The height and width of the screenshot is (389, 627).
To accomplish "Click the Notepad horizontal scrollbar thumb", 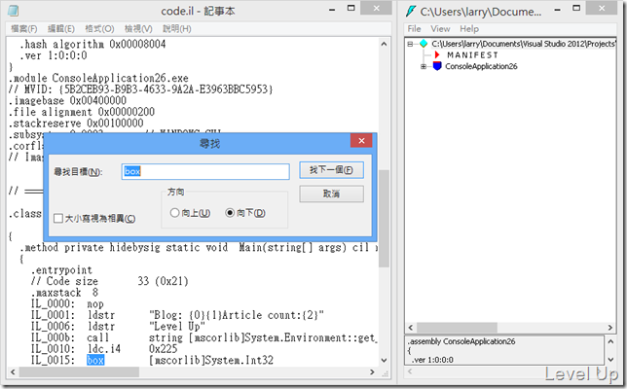I will 79,372.
